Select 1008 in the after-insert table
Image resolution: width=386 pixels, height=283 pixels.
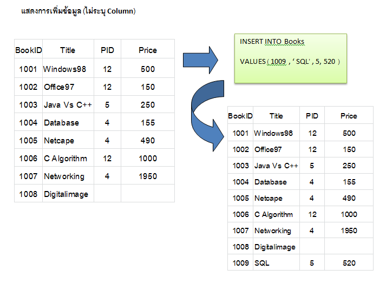click(240, 247)
